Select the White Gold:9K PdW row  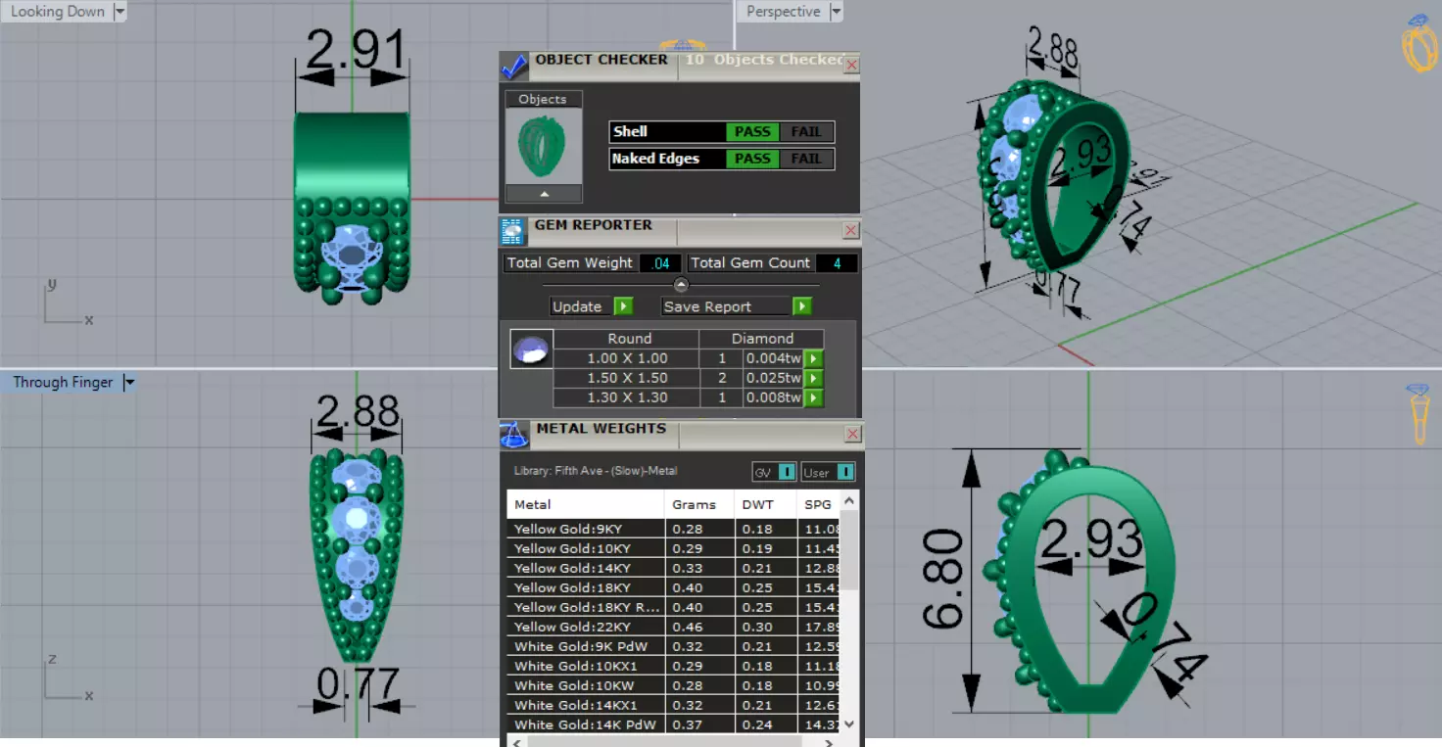click(x=673, y=646)
